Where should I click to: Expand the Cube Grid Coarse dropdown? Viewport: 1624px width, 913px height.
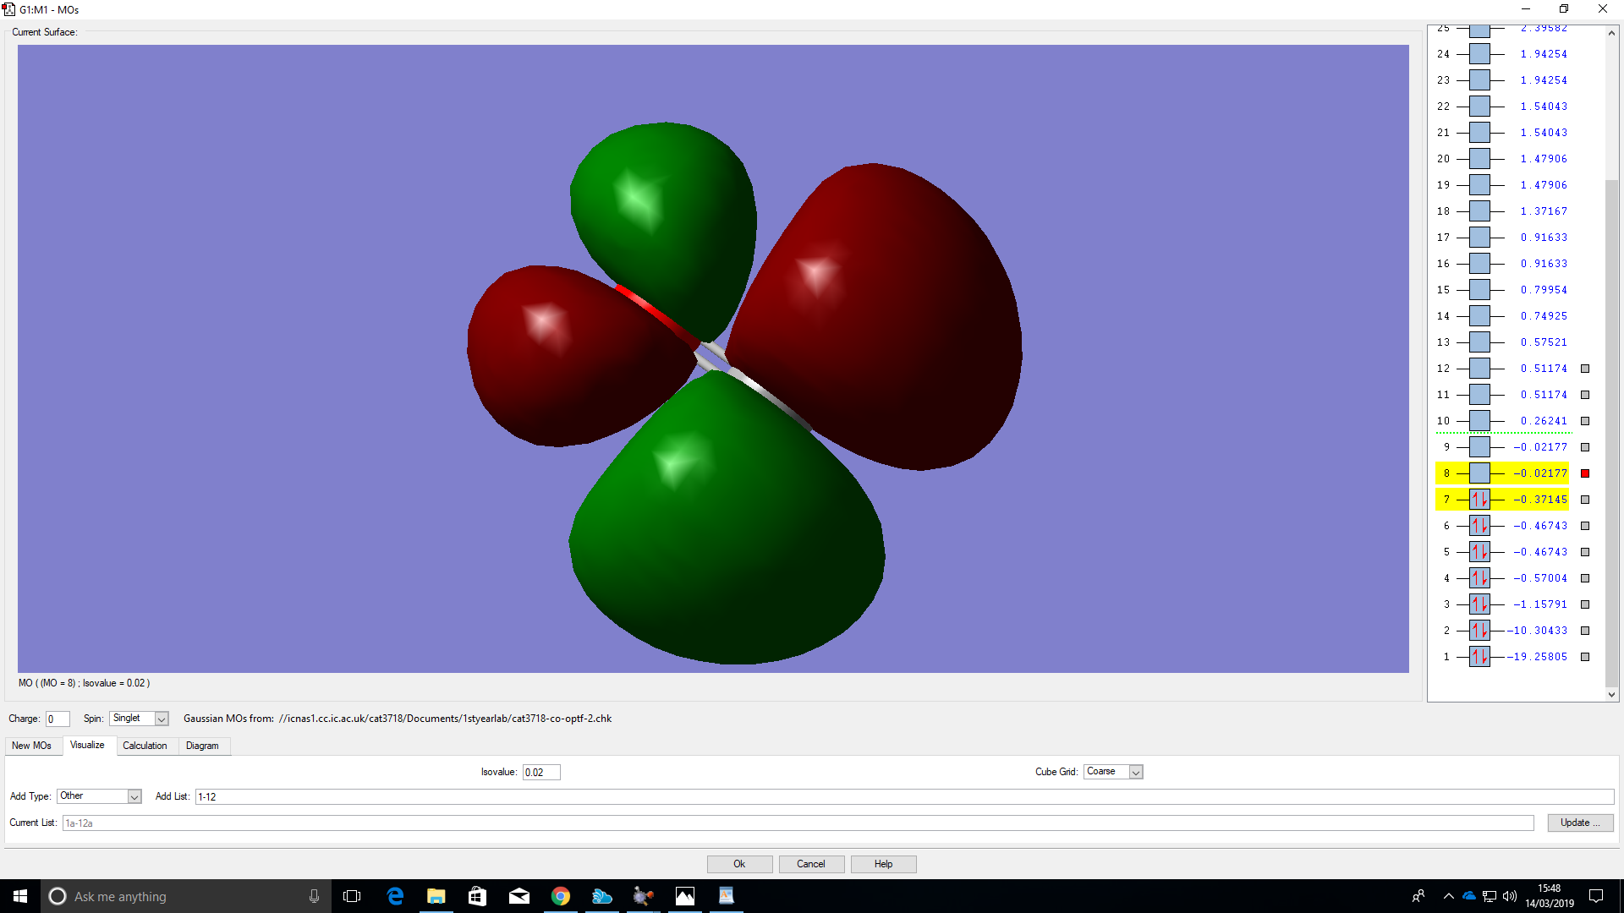point(1136,772)
